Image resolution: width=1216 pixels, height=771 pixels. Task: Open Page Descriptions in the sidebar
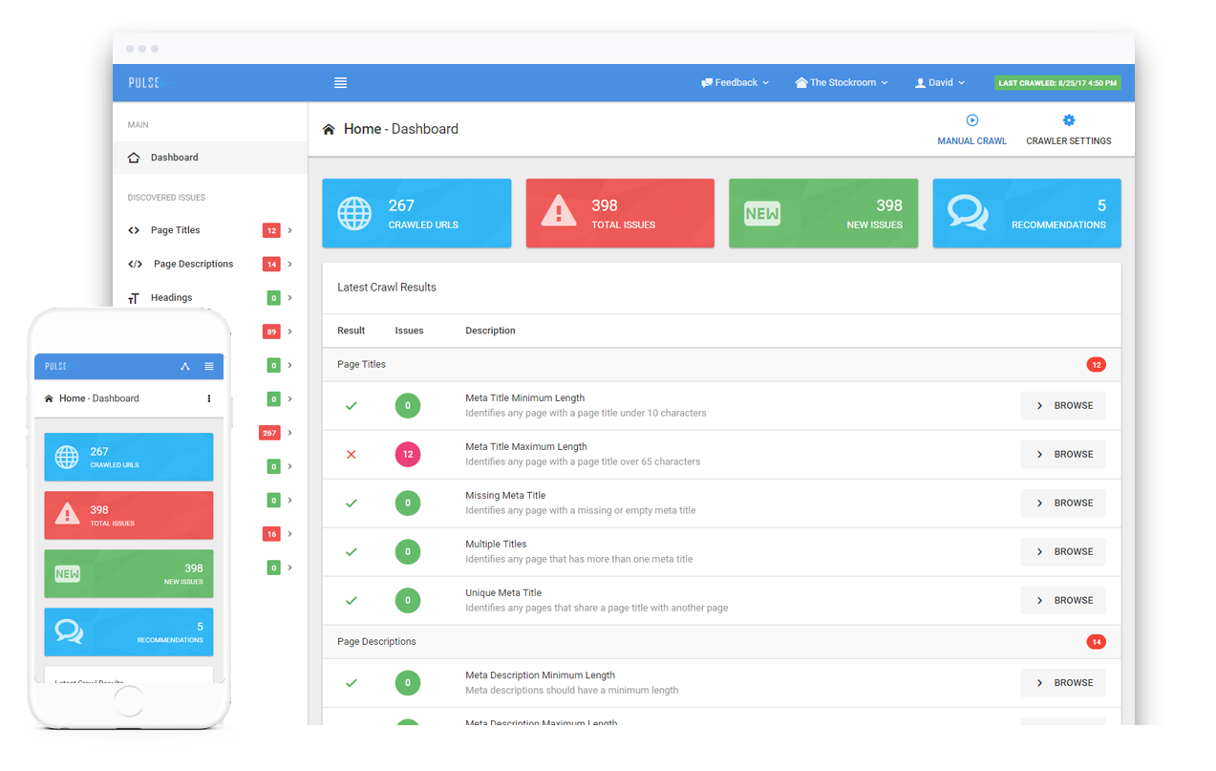click(x=193, y=264)
